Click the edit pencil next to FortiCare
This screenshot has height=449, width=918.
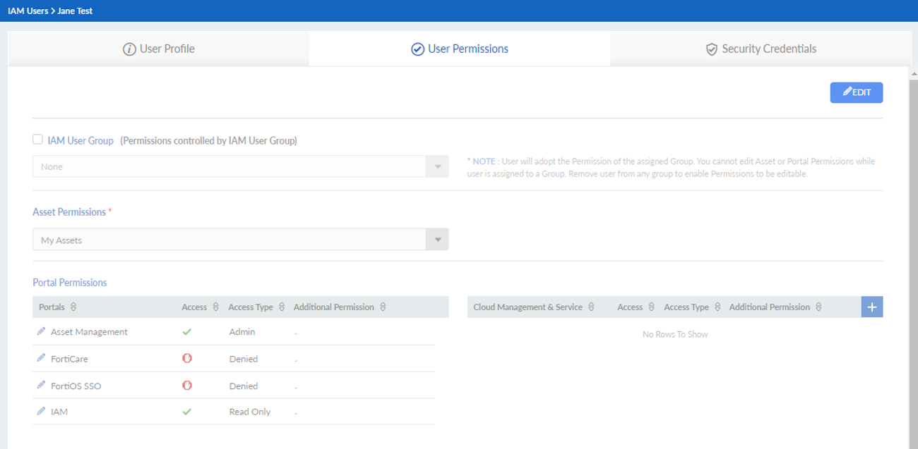(x=41, y=358)
